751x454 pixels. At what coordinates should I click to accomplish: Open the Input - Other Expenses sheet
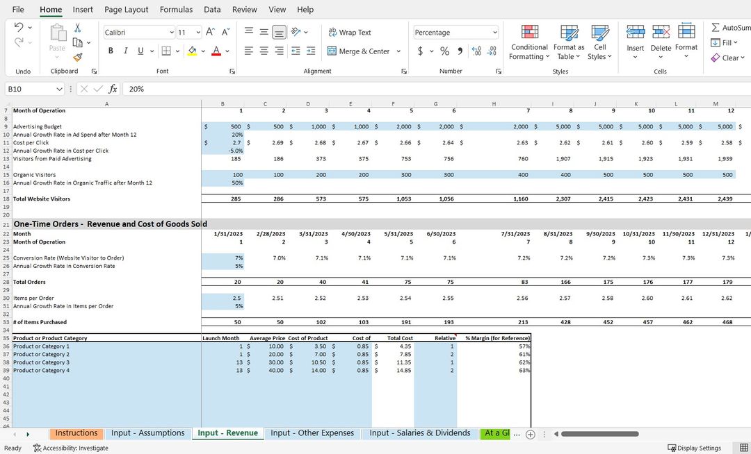click(312, 432)
